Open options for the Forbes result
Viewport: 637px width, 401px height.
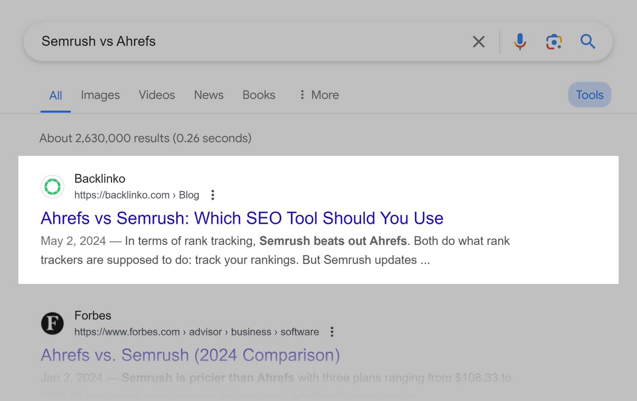[332, 331]
